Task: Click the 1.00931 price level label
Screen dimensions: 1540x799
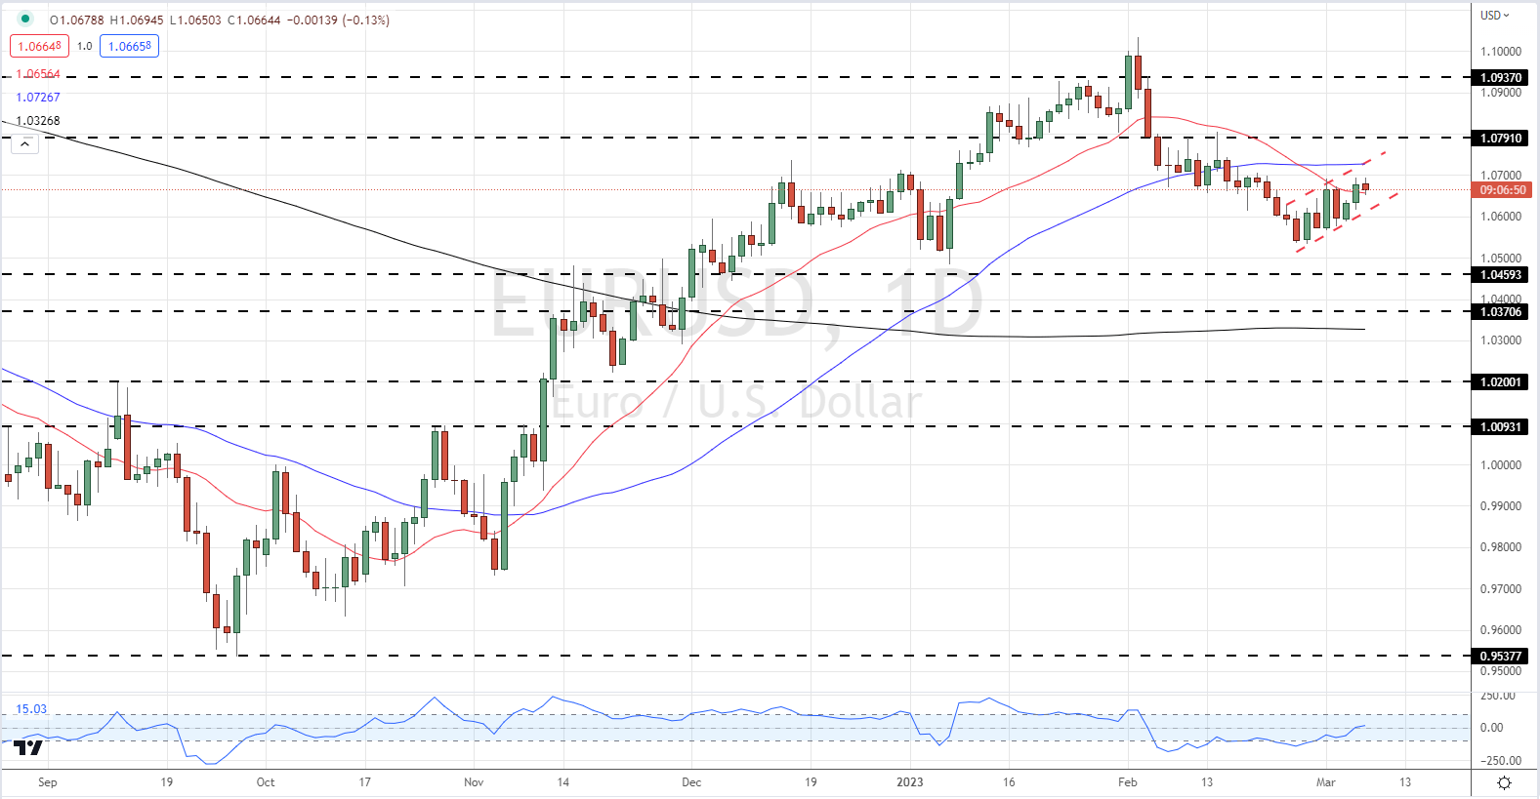Action: [1500, 426]
